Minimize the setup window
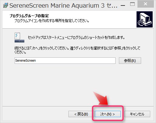The width and height of the screenshot is (156, 123). (123, 5)
